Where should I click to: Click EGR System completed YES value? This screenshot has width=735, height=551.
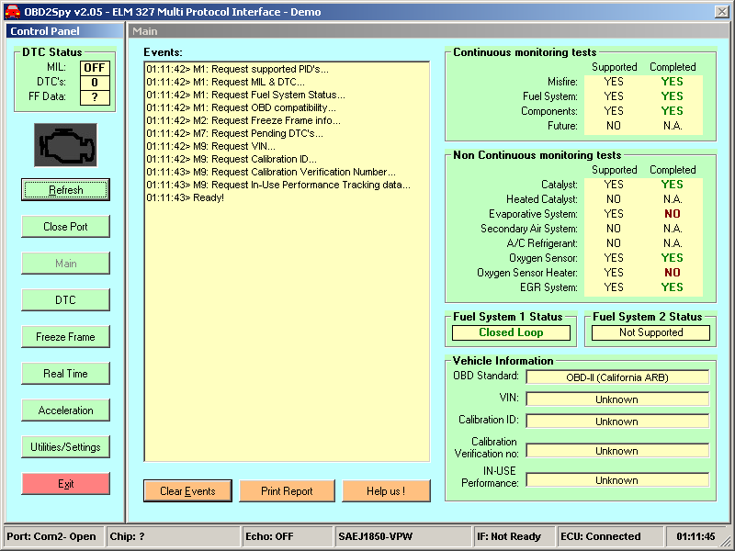click(672, 287)
